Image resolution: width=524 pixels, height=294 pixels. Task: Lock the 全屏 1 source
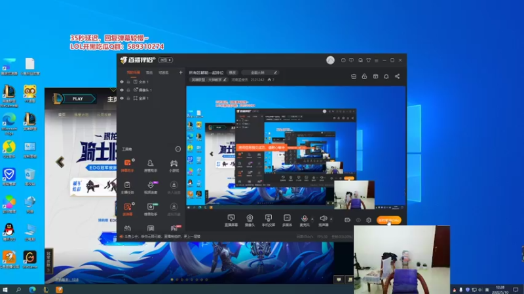[128, 99]
